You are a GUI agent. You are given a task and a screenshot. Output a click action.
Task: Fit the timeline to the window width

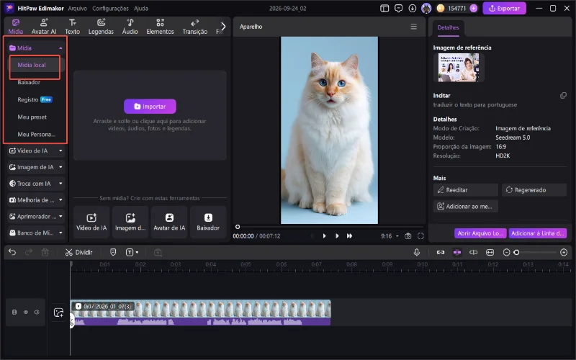pos(490,253)
